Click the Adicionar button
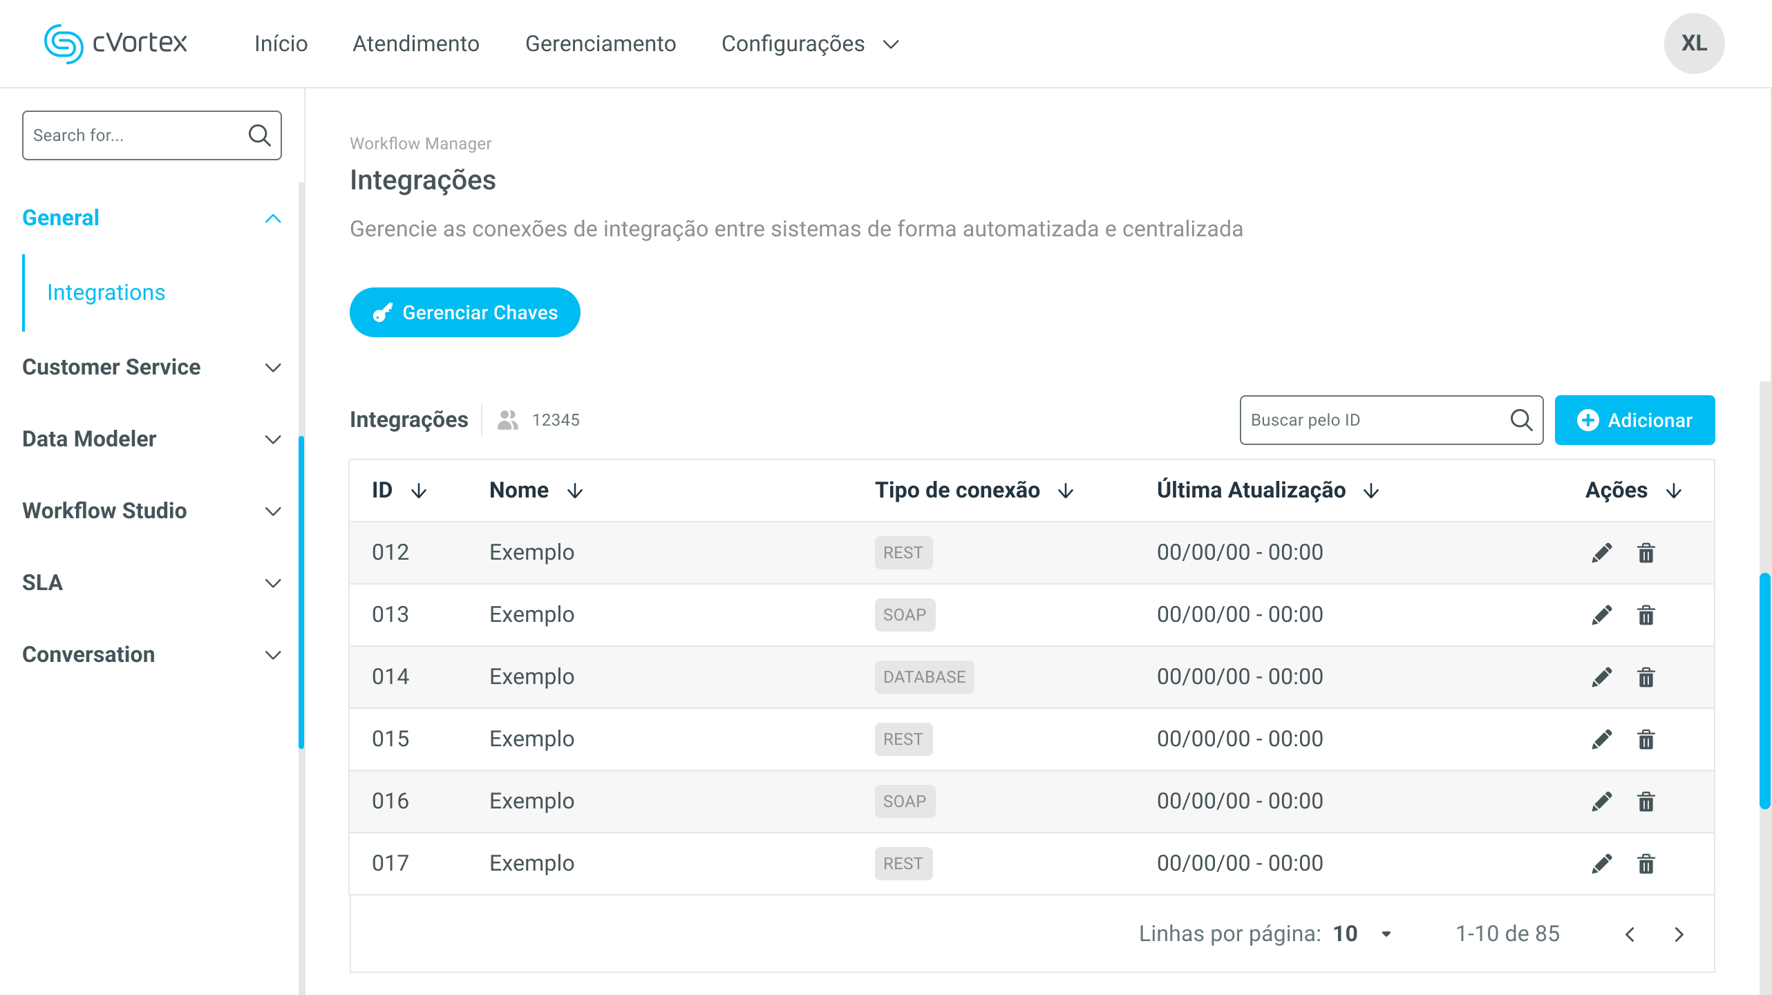The image size is (1772, 995). (x=1634, y=420)
